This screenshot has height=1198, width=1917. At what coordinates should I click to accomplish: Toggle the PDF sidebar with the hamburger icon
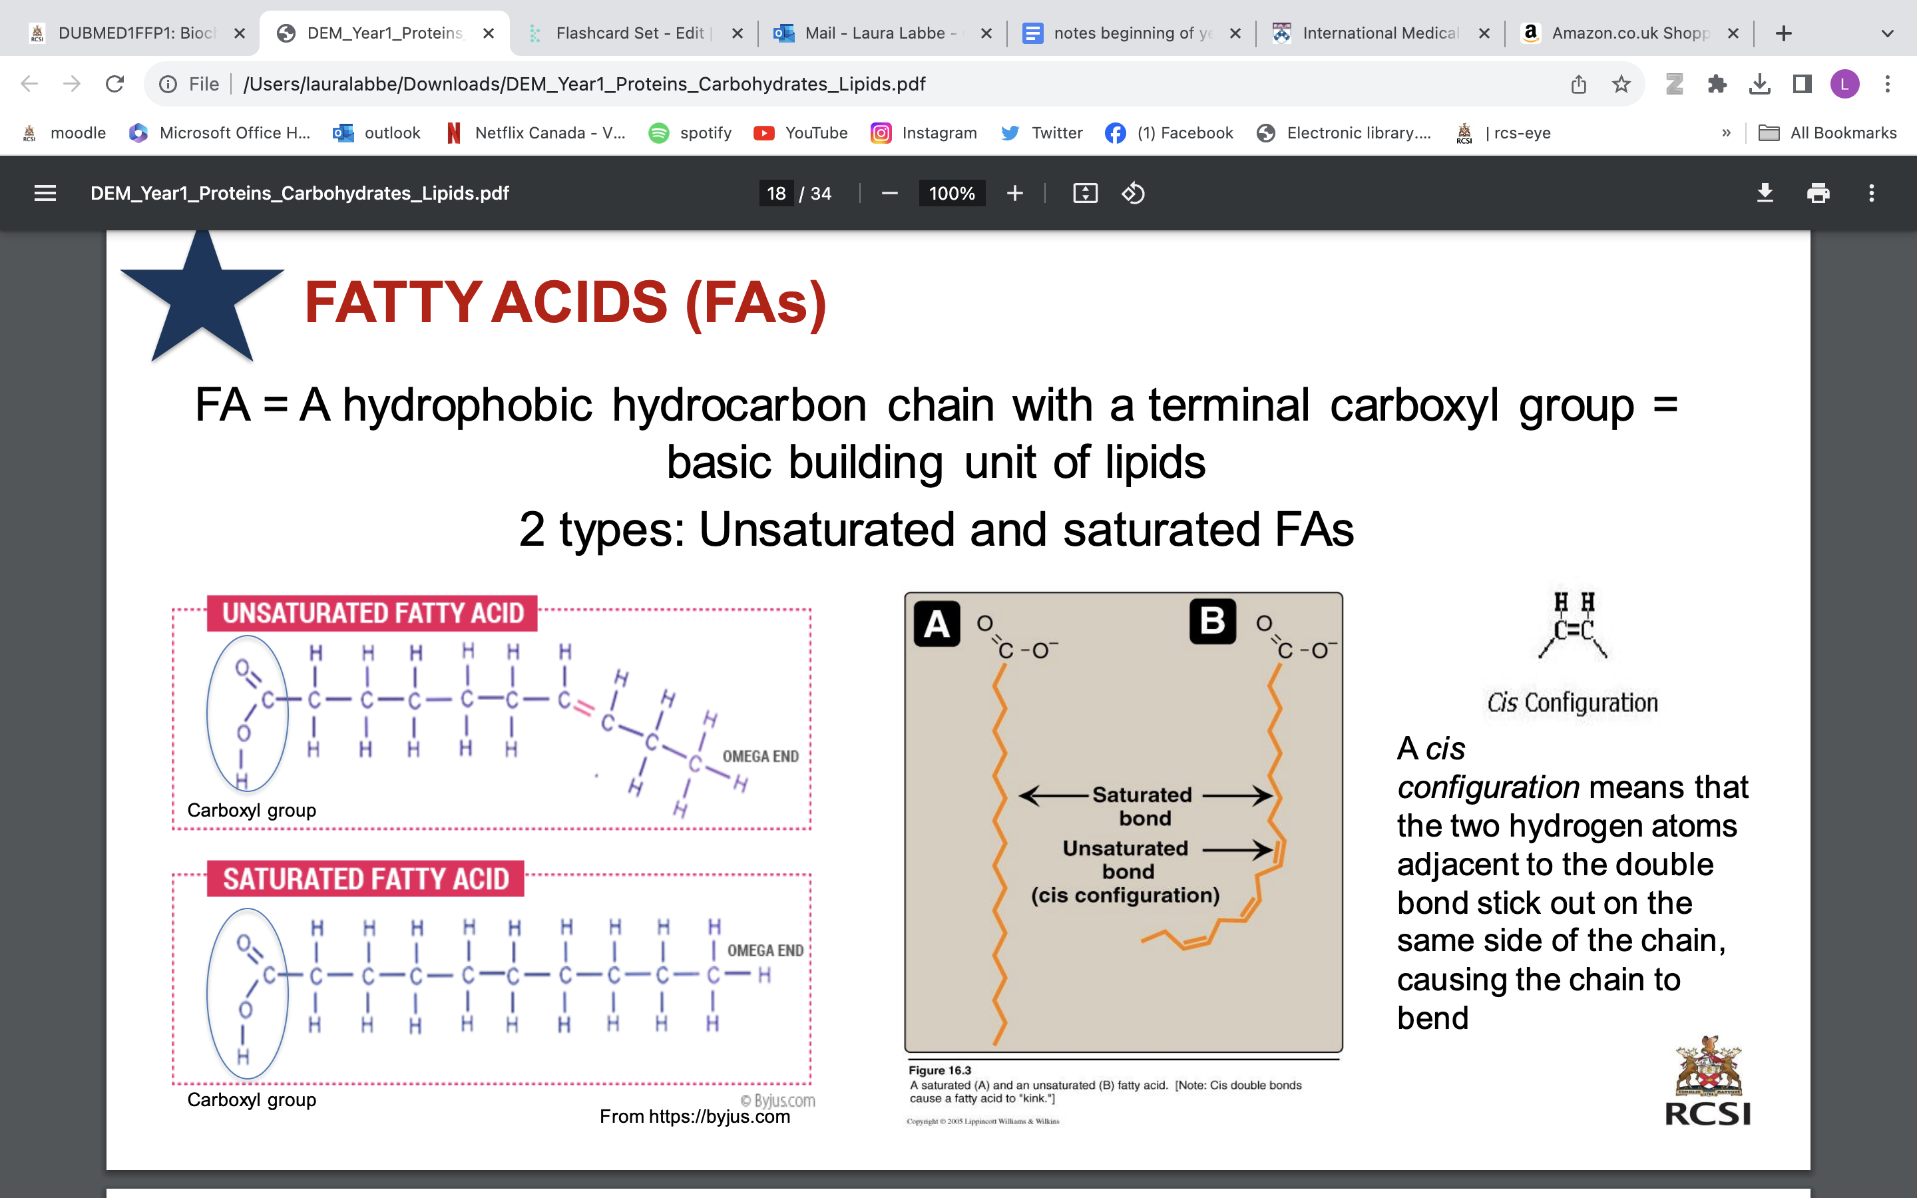point(45,192)
